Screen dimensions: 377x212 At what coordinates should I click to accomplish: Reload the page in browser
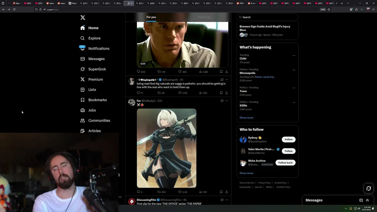point(14,9)
